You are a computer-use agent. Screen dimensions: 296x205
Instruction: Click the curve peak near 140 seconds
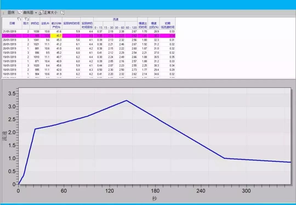click(x=126, y=100)
